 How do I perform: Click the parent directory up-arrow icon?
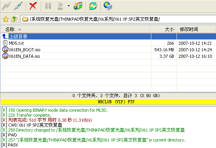coord(5,36)
